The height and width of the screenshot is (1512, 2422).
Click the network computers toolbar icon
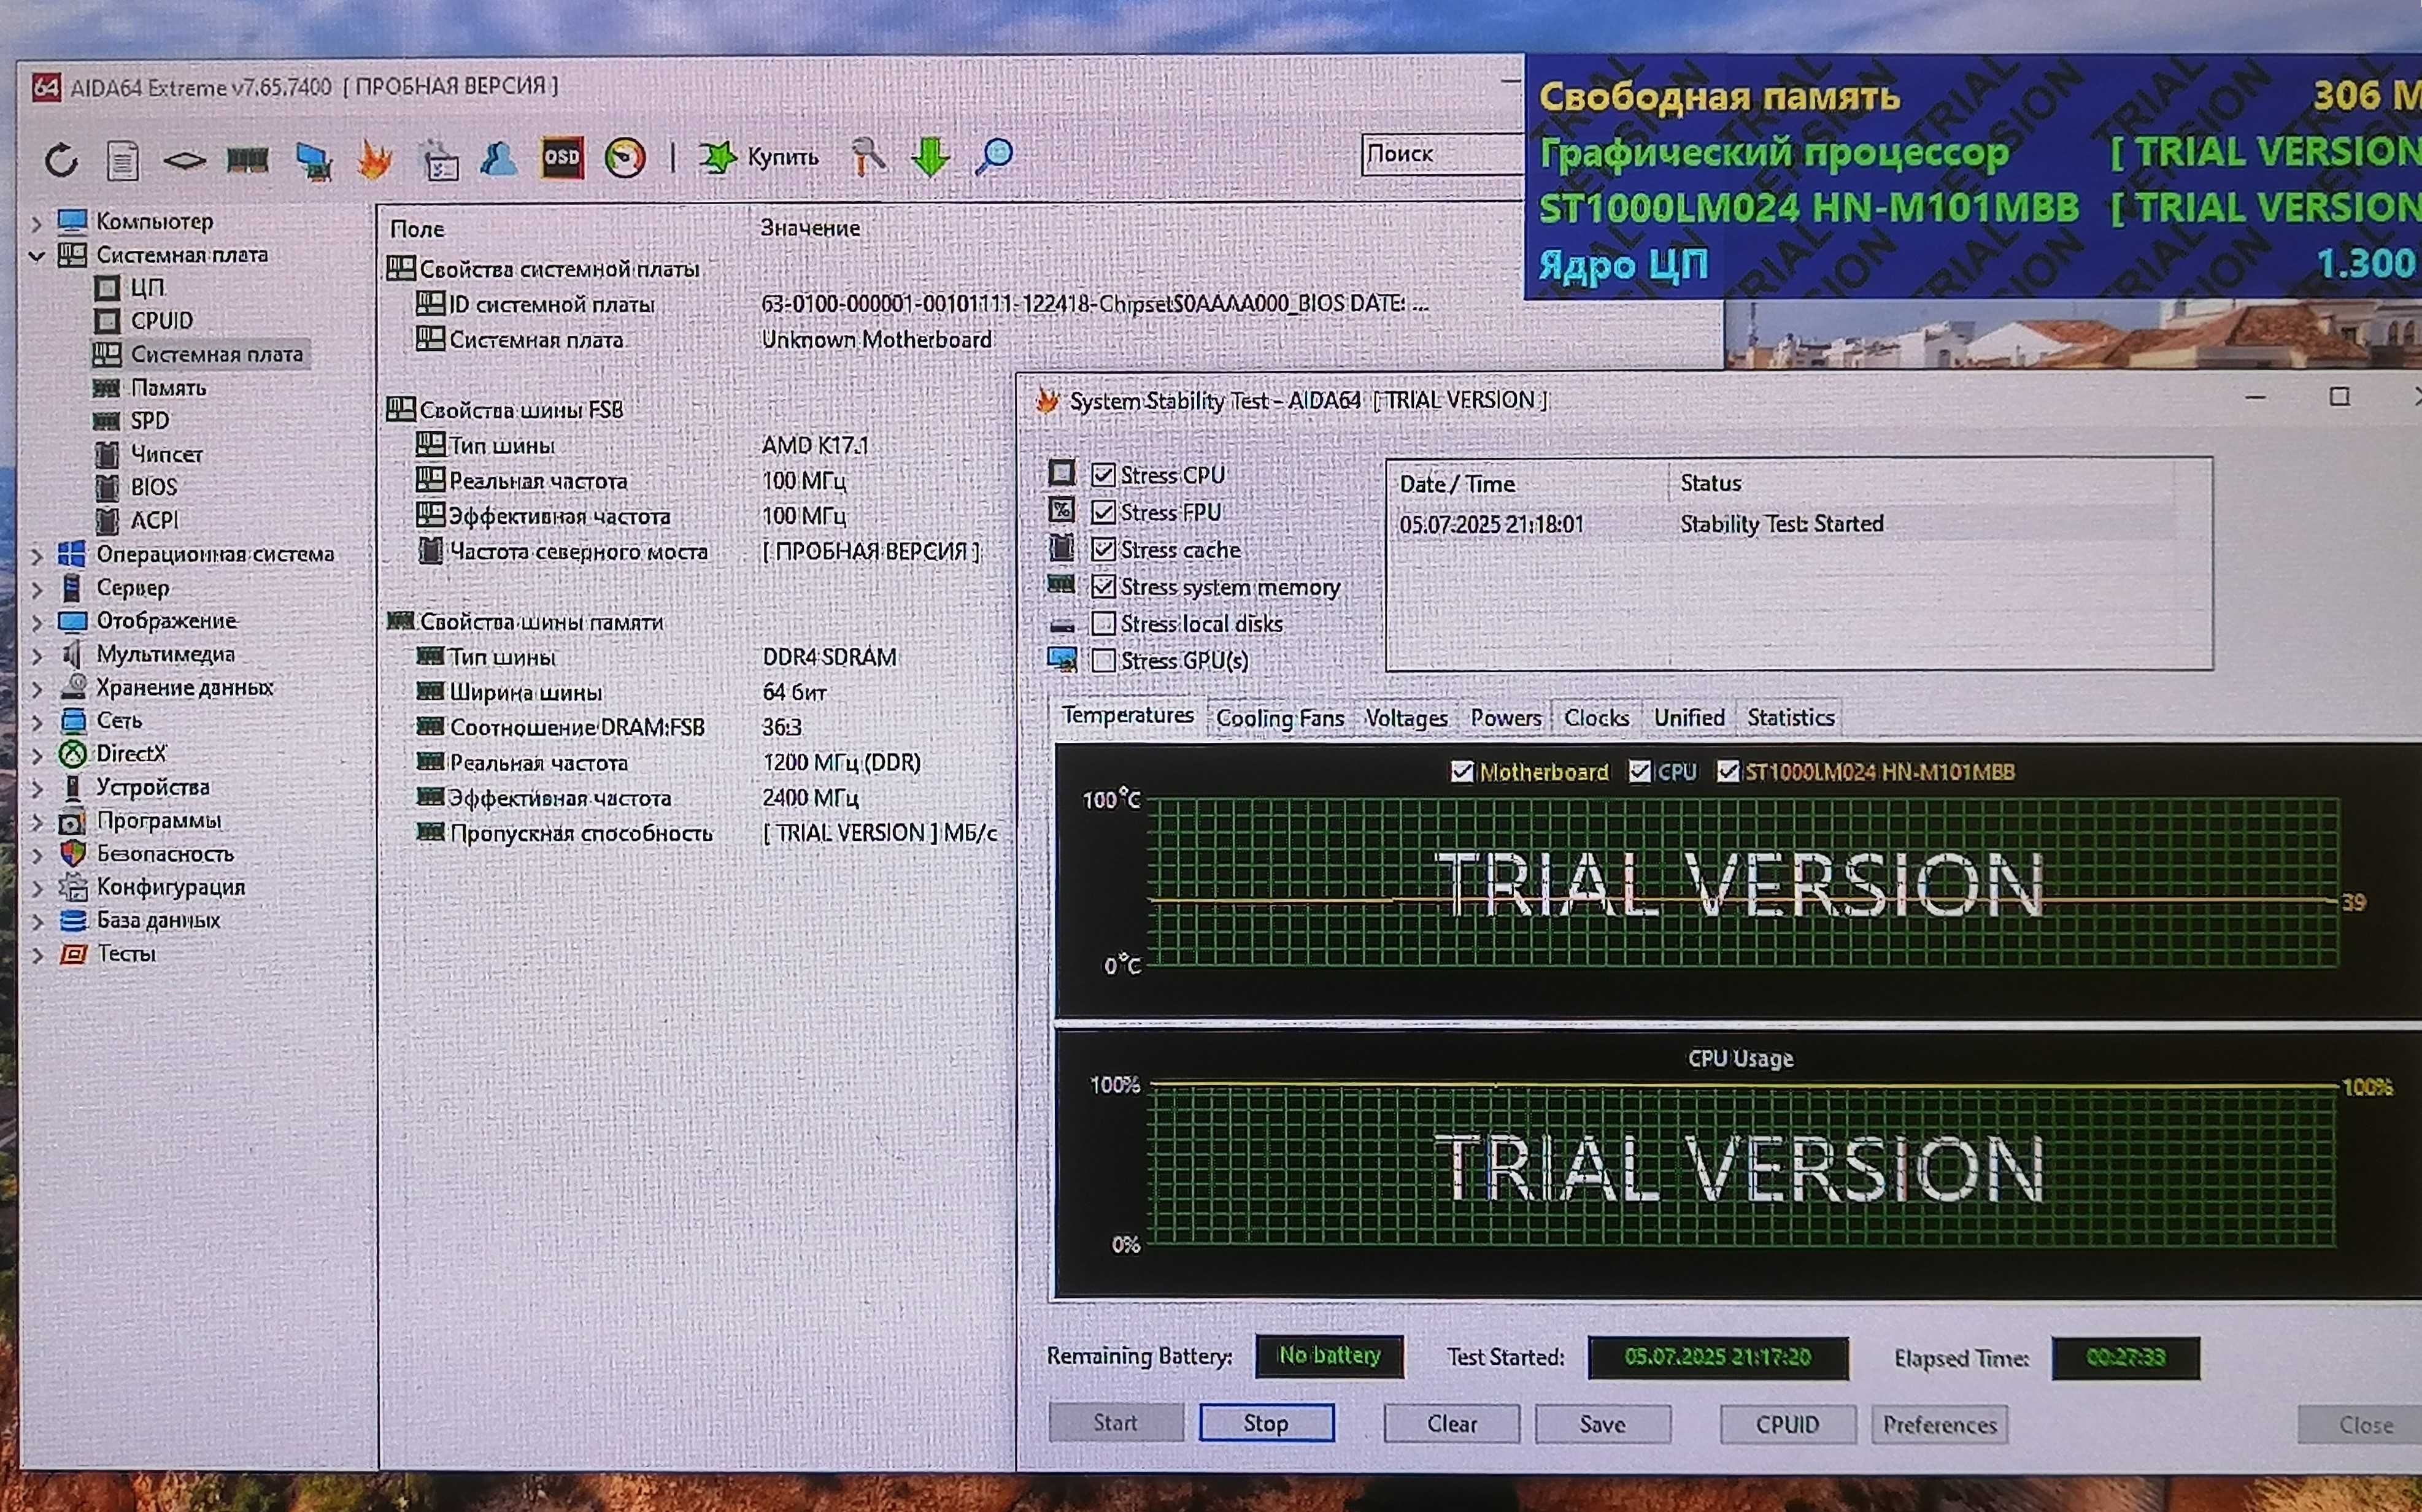(314, 161)
